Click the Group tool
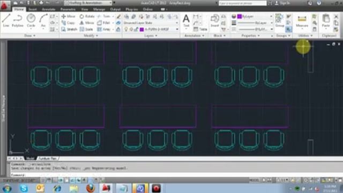The image size is (343, 193). click(x=280, y=20)
